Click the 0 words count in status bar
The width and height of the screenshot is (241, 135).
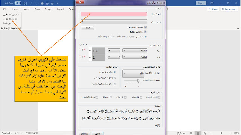pos(18,133)
